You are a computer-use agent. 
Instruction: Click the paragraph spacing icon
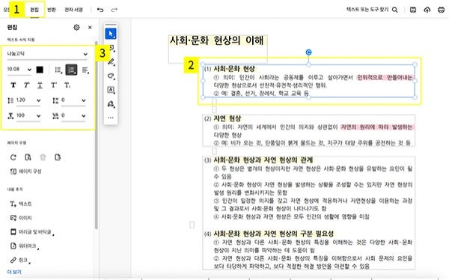[55, 100]
